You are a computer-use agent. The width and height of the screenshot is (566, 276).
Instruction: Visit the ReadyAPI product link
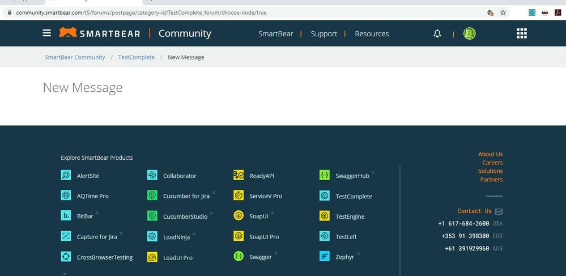(x=261, y=176)
